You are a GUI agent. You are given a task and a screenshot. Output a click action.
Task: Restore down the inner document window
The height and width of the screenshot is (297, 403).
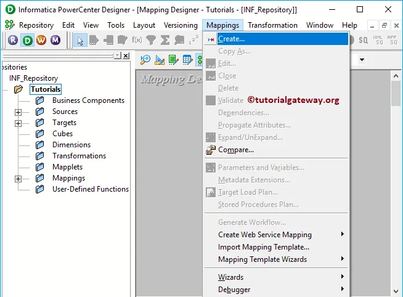pyautogui.click(x=385, y=25)
